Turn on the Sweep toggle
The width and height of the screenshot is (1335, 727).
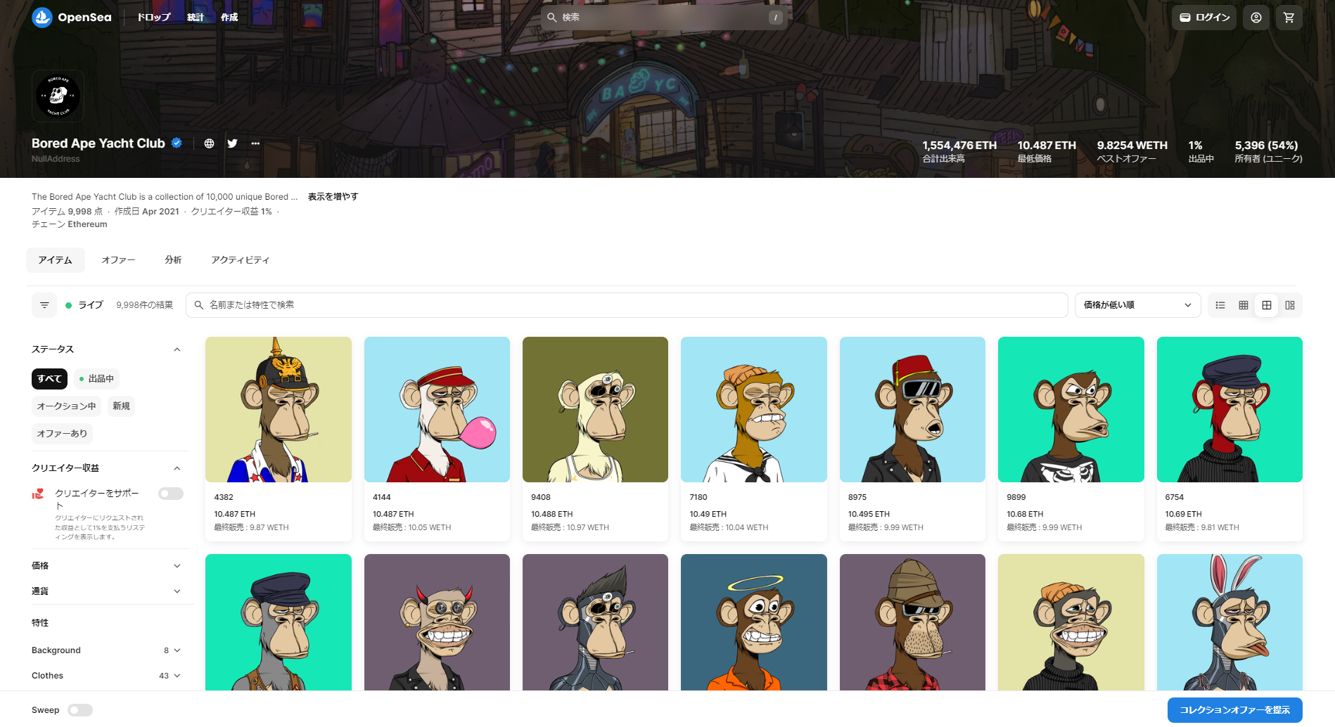(80, 710)
